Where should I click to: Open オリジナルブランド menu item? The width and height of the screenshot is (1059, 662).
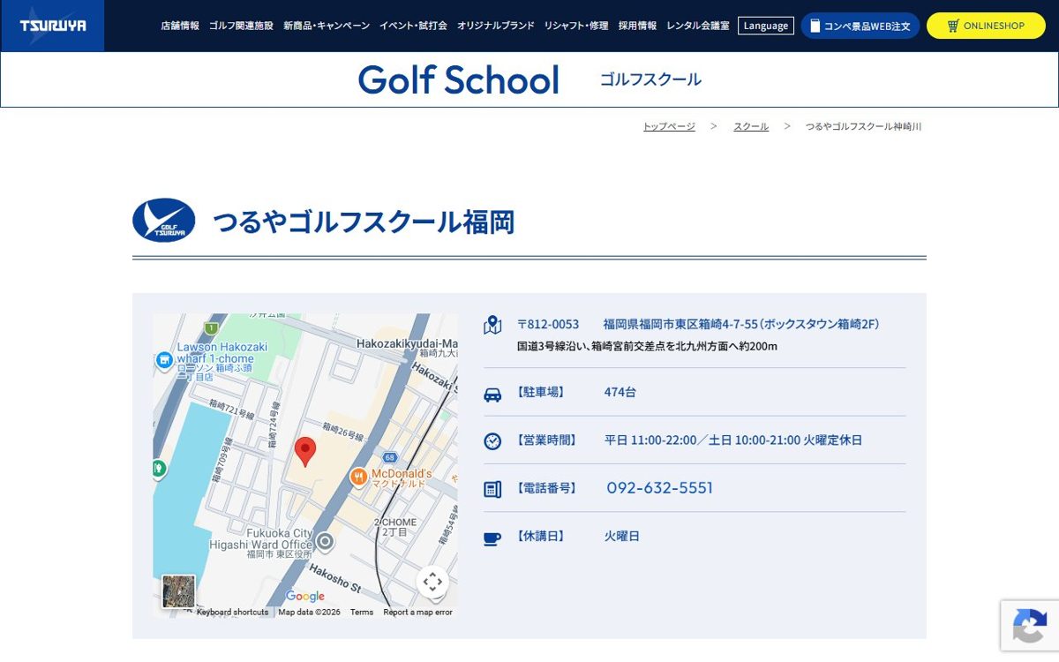click(496, 26)
